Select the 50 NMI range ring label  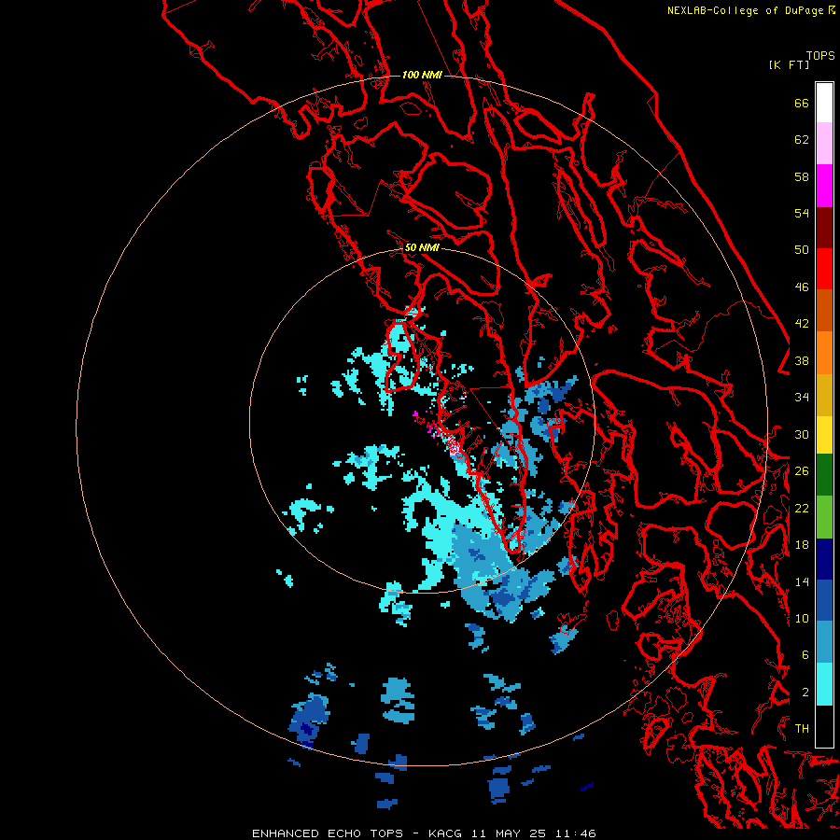click(x=422, y=247)
